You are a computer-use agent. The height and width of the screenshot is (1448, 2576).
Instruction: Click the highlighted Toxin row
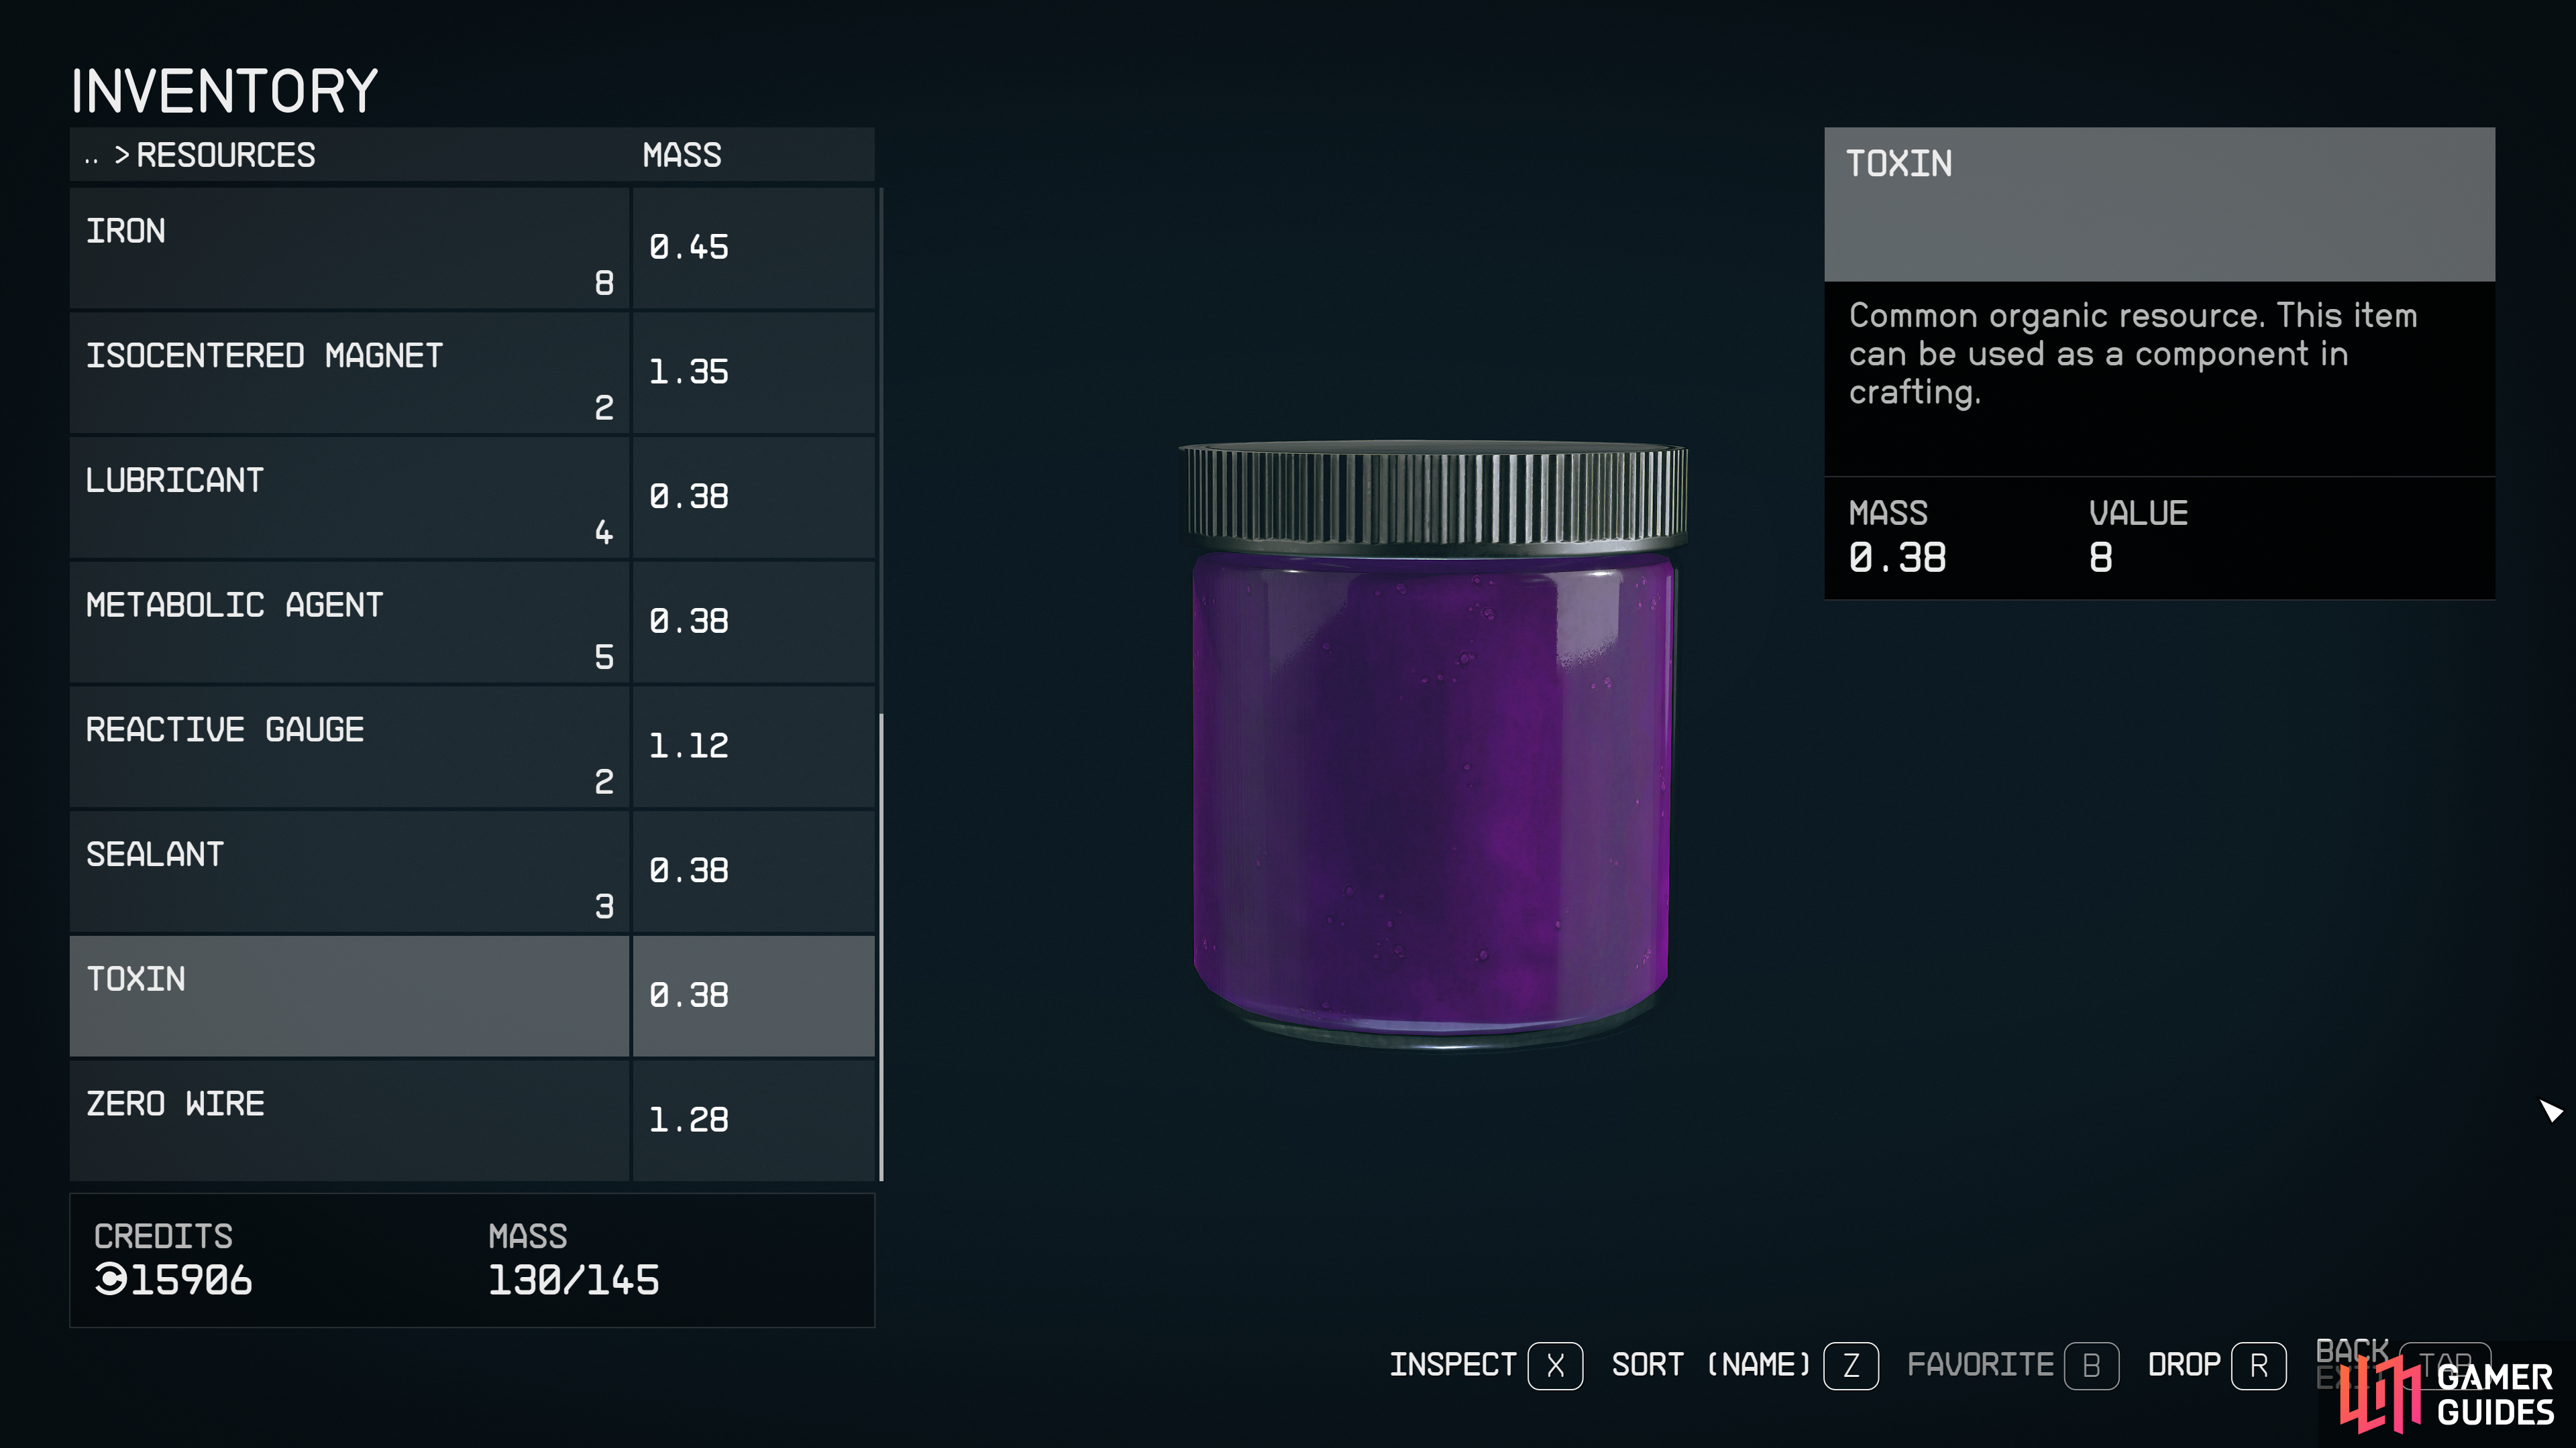point(472,995)
